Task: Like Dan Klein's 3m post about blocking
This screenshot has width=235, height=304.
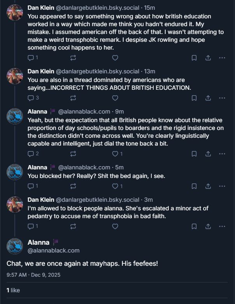Action: click(x=115, y=226)
